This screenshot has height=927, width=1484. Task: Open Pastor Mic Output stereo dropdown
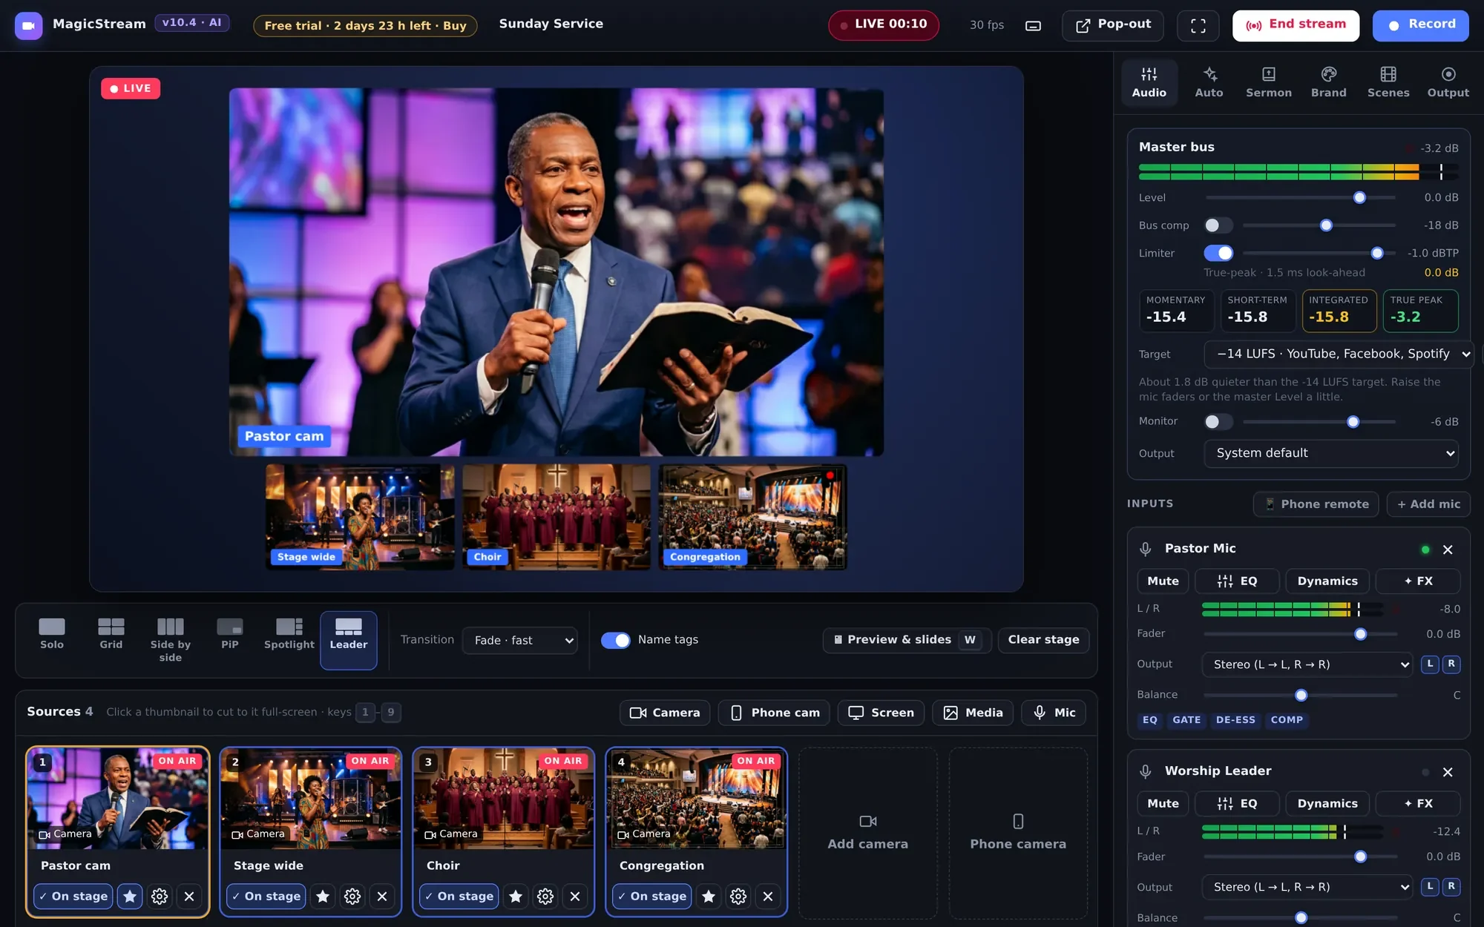(1307, 664)
